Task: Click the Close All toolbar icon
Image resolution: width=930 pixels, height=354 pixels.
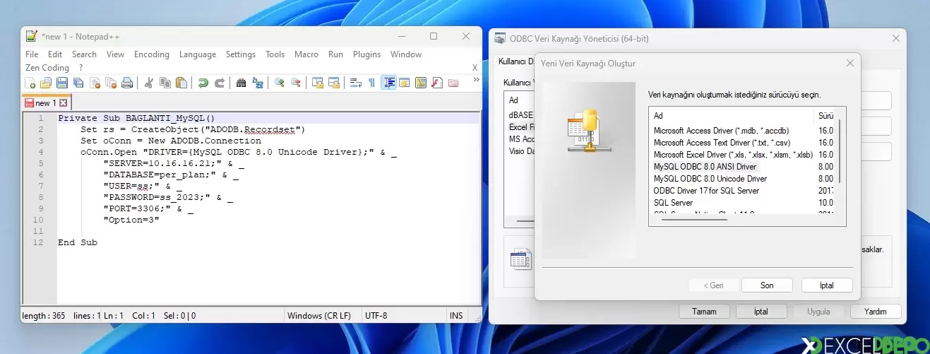Action: point(111,83)
